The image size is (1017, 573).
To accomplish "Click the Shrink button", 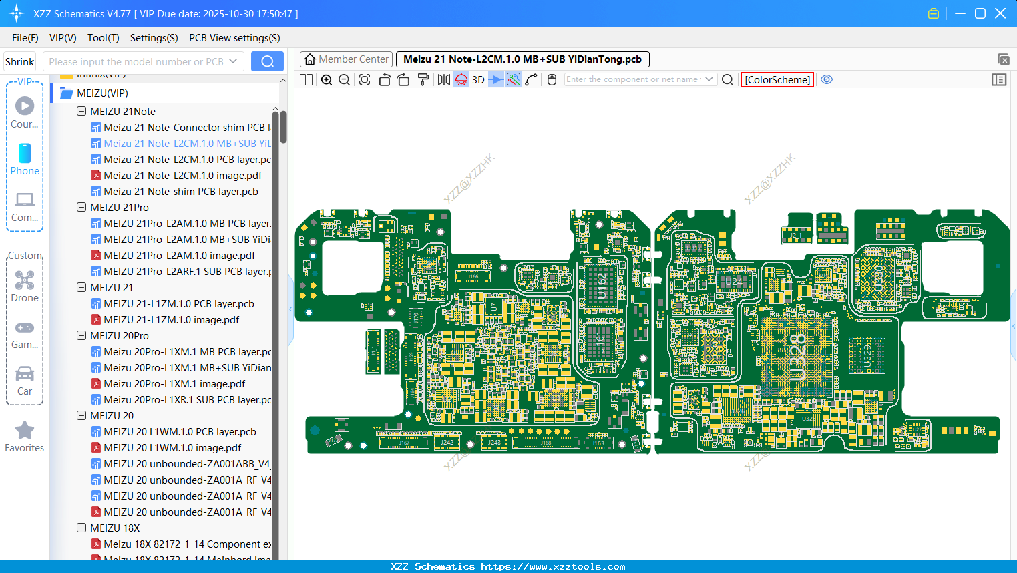I will tap(19, 61).
